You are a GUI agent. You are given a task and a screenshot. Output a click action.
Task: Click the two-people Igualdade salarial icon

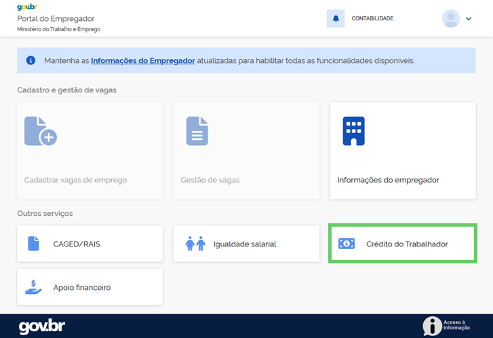coord(195,244)
